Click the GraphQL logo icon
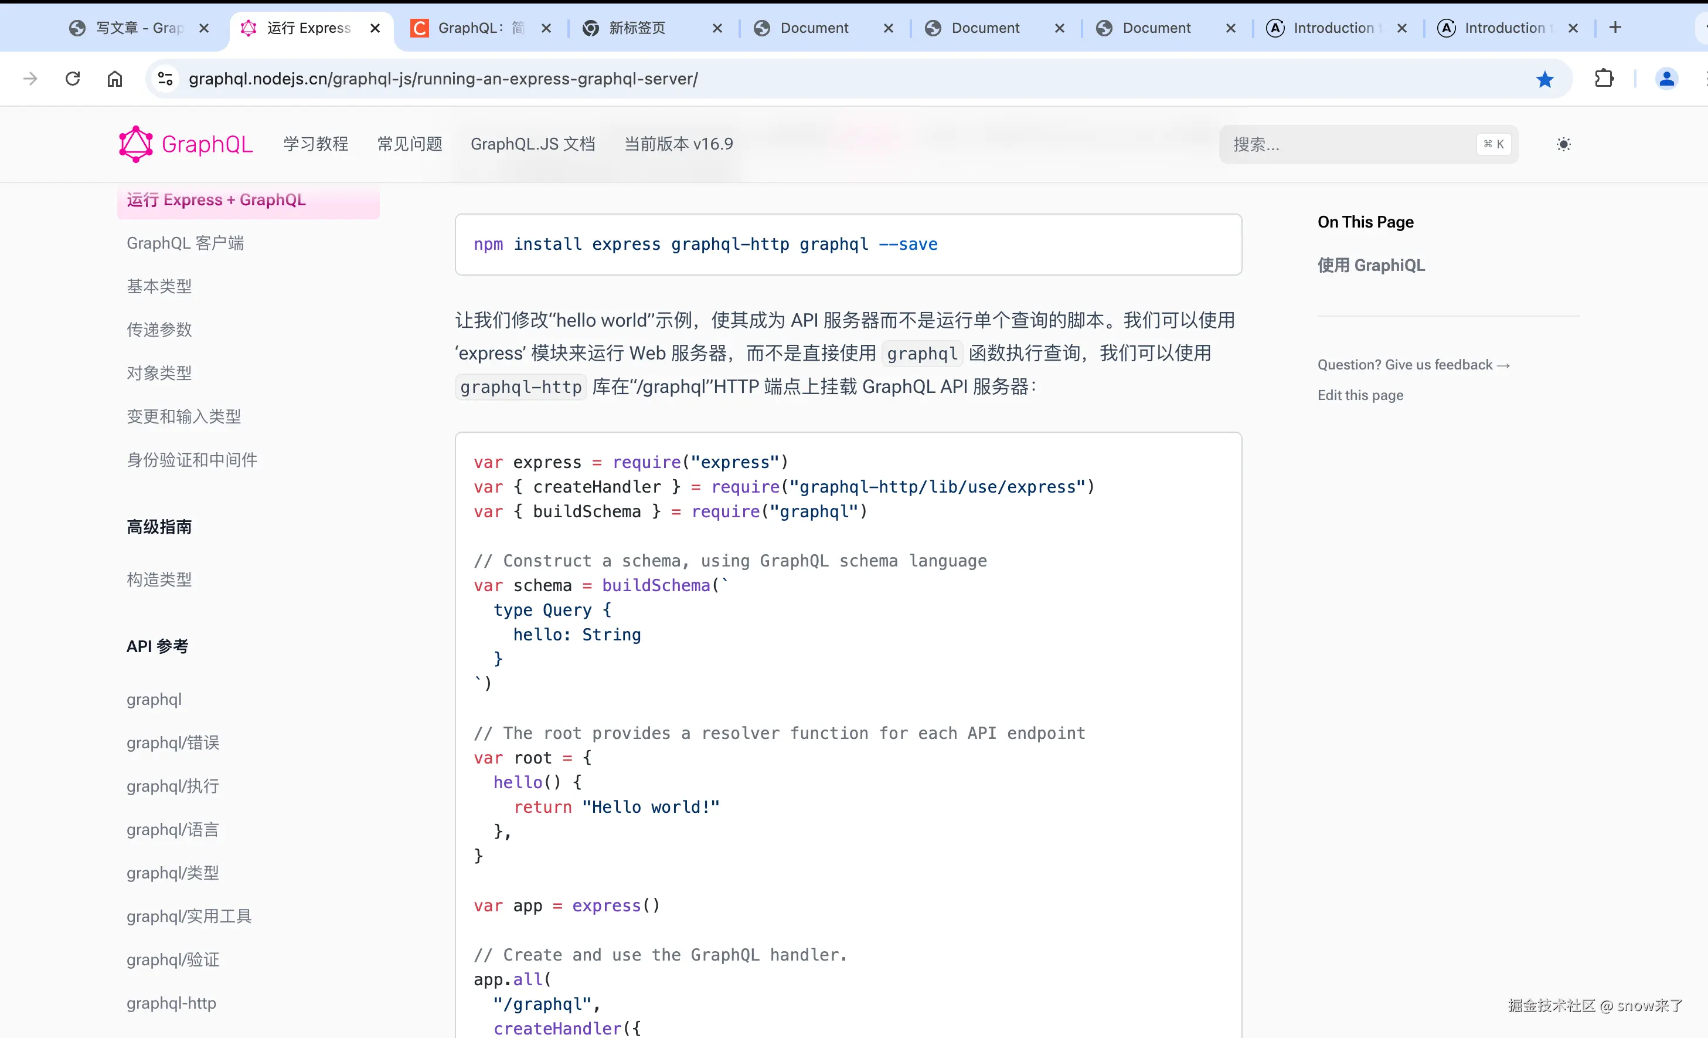The image size is (1708, 1038). point(136,144)
